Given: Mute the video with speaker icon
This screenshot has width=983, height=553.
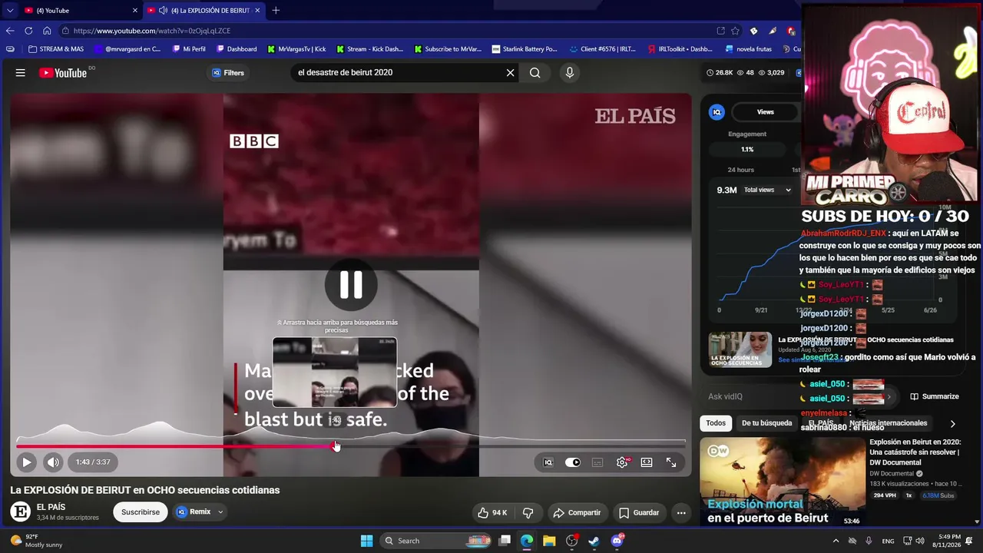Looking at the screenshot, I should (x=53, y=462).
